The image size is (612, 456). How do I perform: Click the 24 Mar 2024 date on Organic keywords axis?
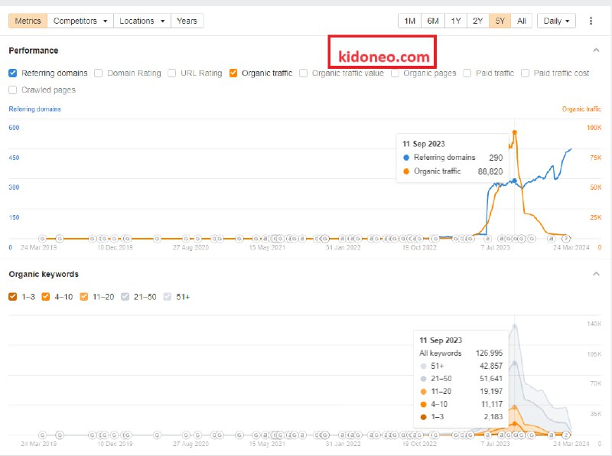point(571,444)
